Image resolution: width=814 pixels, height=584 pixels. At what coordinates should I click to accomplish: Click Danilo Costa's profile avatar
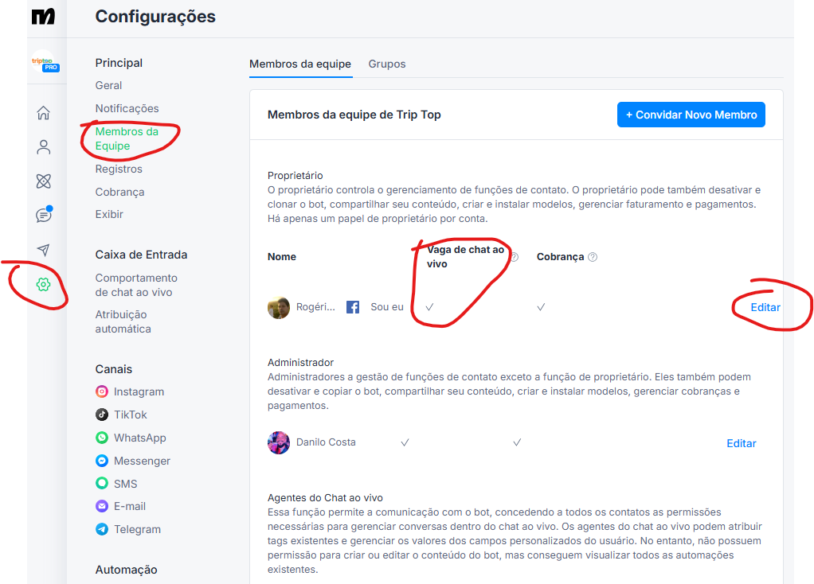pos(279,442)
